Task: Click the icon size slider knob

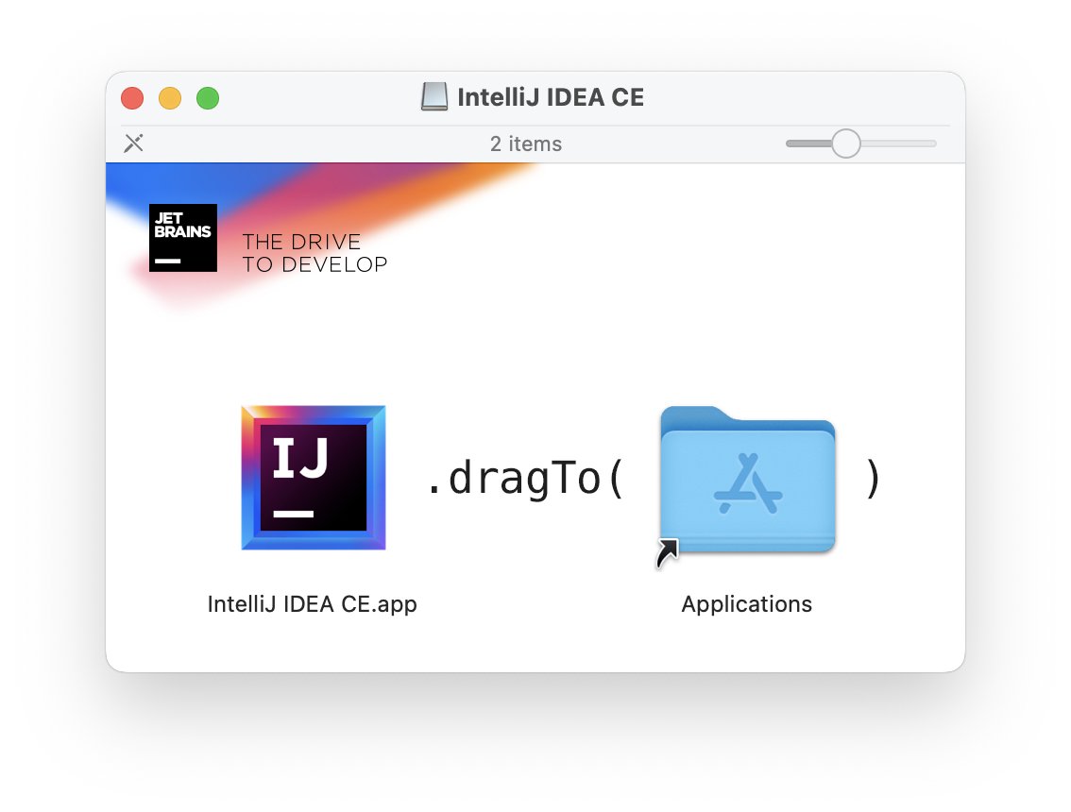Action: pyautogui.click(x=845, y=144)
